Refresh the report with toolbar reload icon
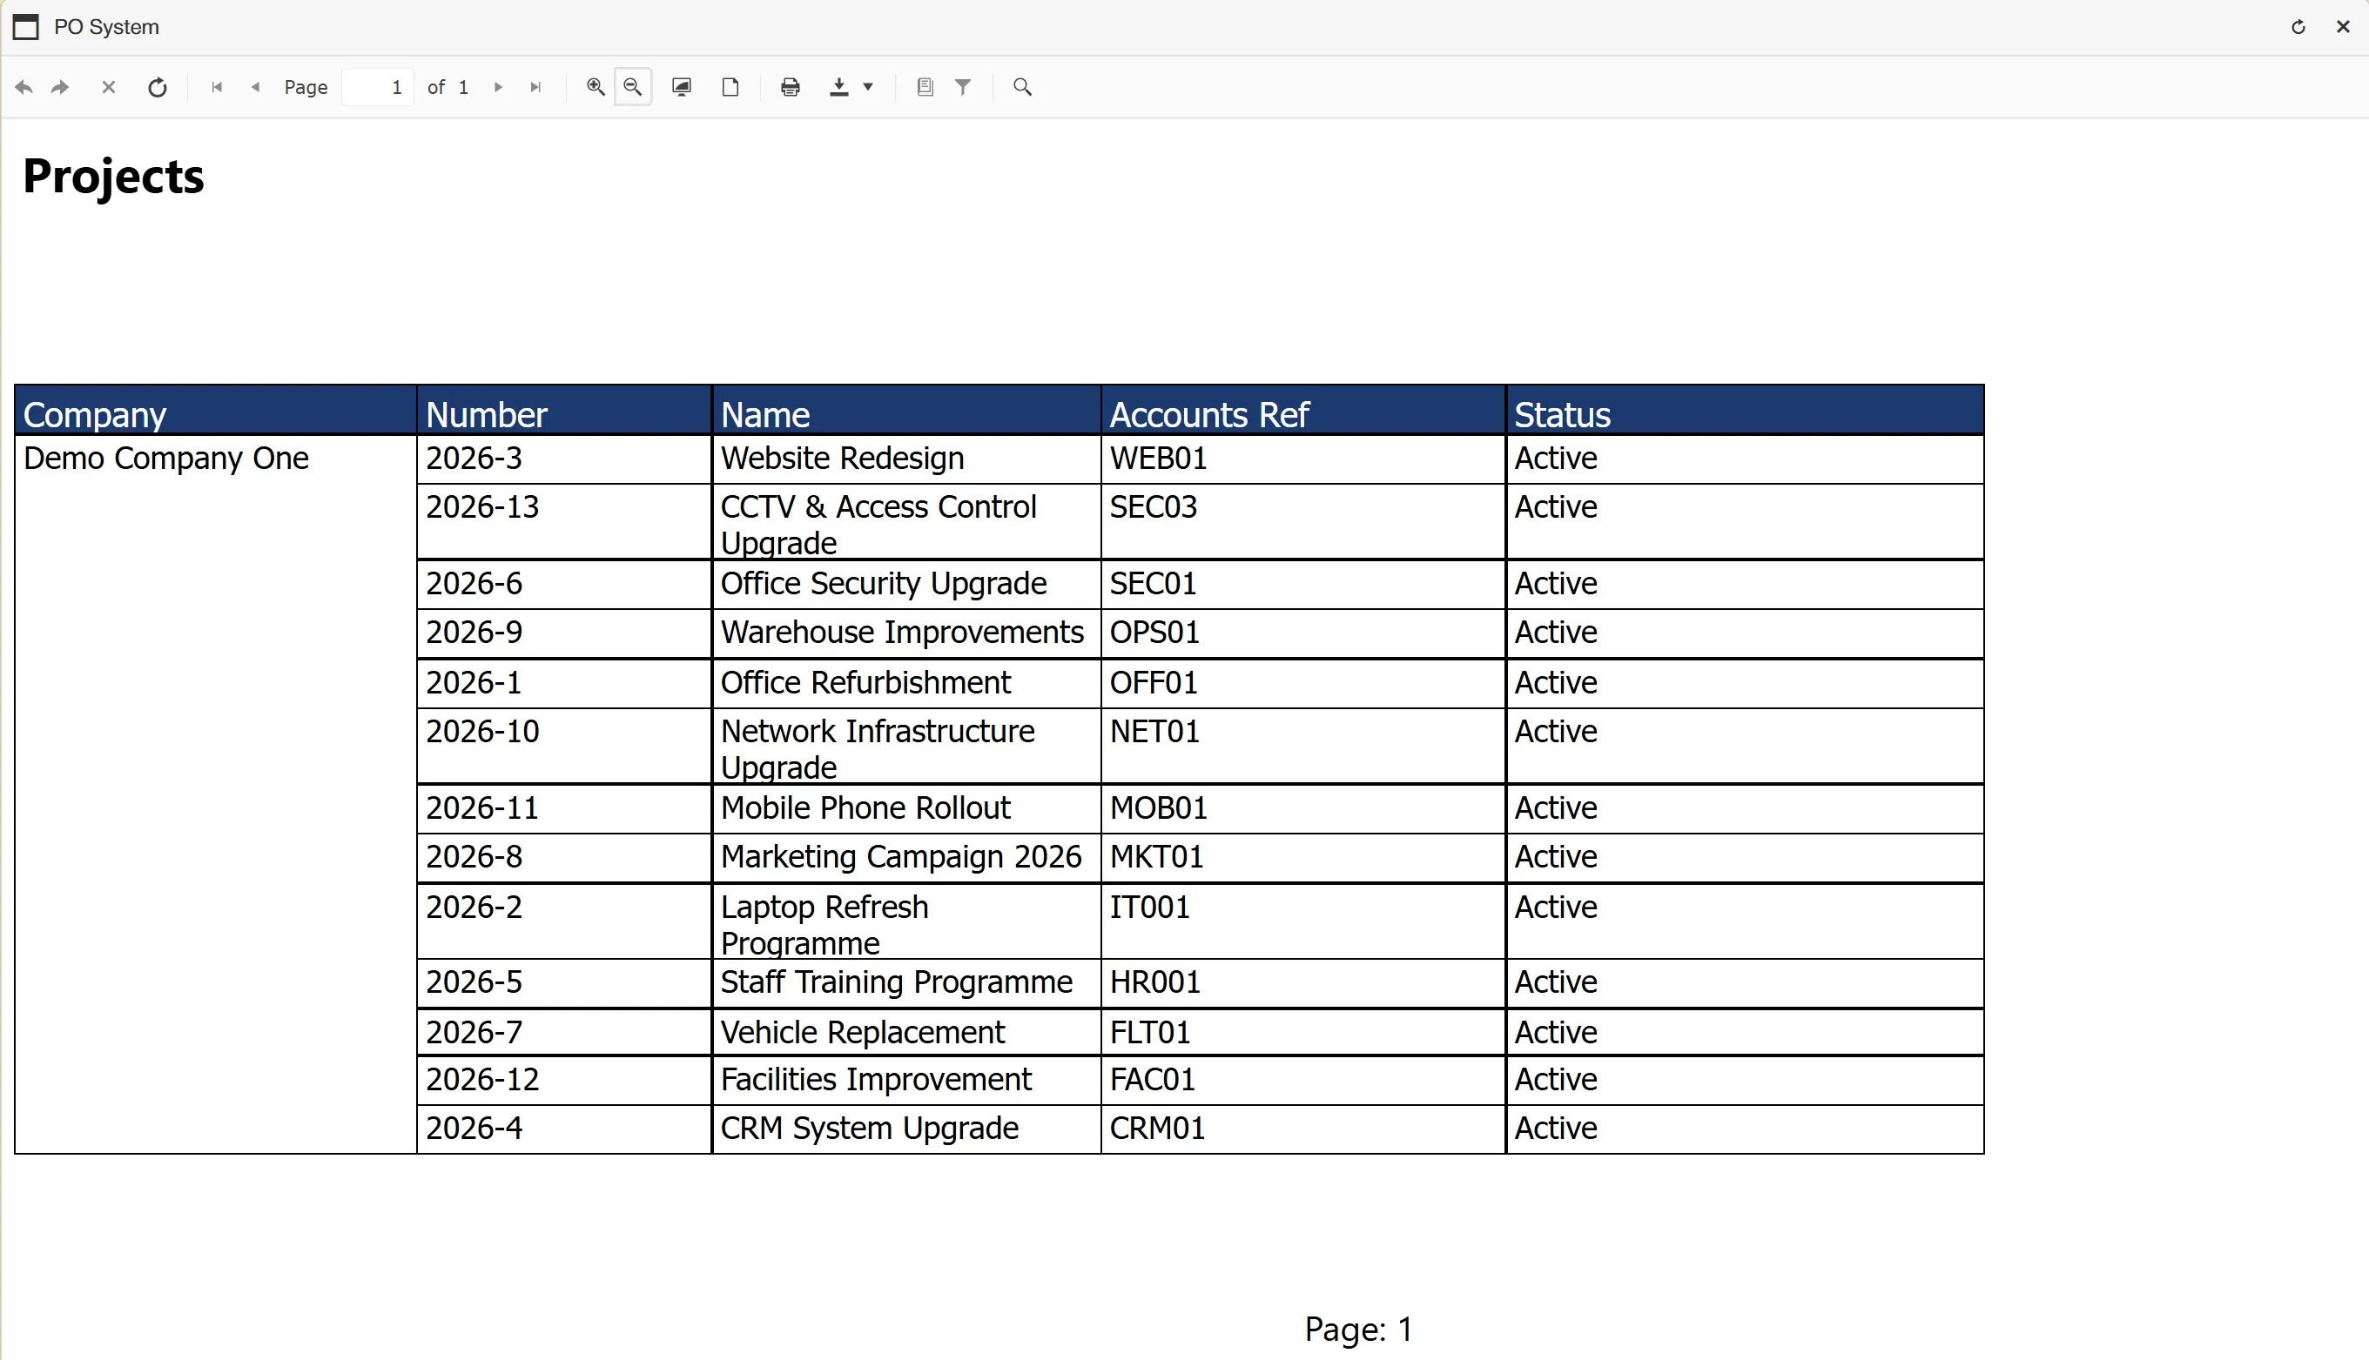The image size is (2369, 1360). pos(158,87)
